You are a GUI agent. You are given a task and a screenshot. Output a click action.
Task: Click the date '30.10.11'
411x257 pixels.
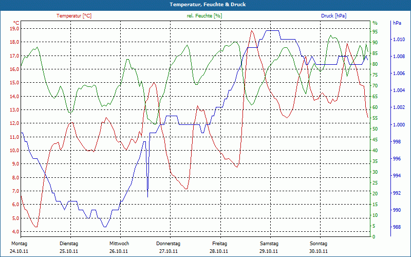coord(318,251)
